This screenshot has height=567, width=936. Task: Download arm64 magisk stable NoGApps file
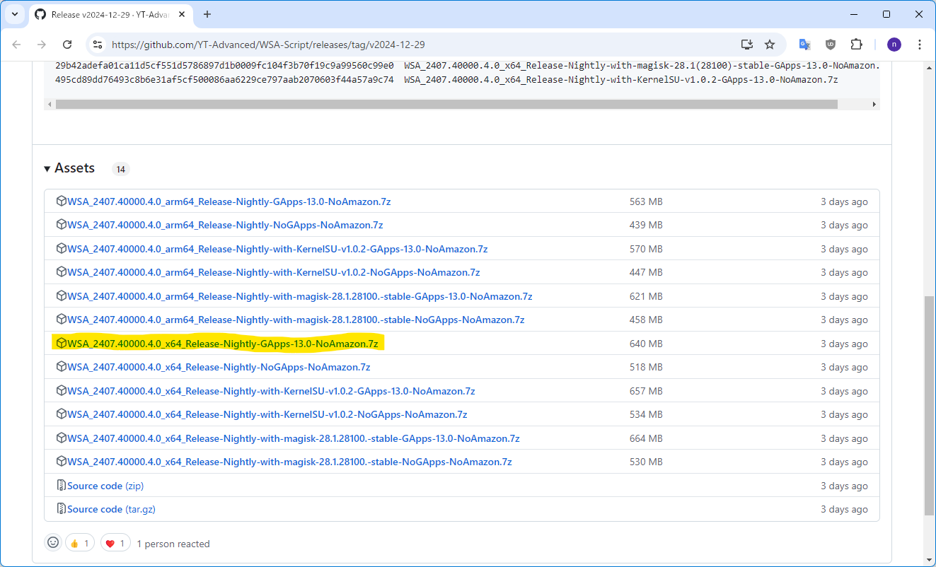(x=296, y=320)
